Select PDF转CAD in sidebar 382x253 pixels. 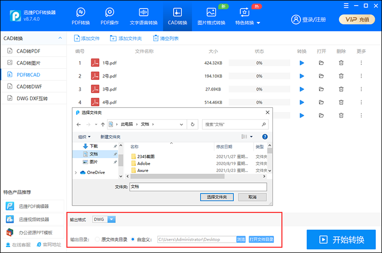tap(34, 75)
